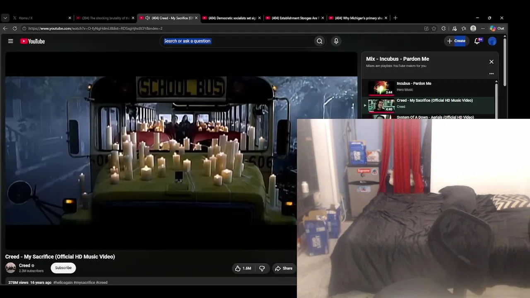Subscribe to the Creed channel
This screenshot has width=530, height=298.
pos(63,268)
